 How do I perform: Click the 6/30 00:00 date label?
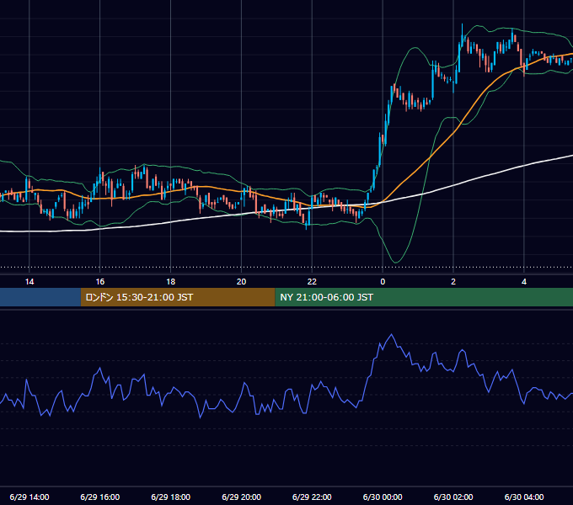click(x=383, y=497)
